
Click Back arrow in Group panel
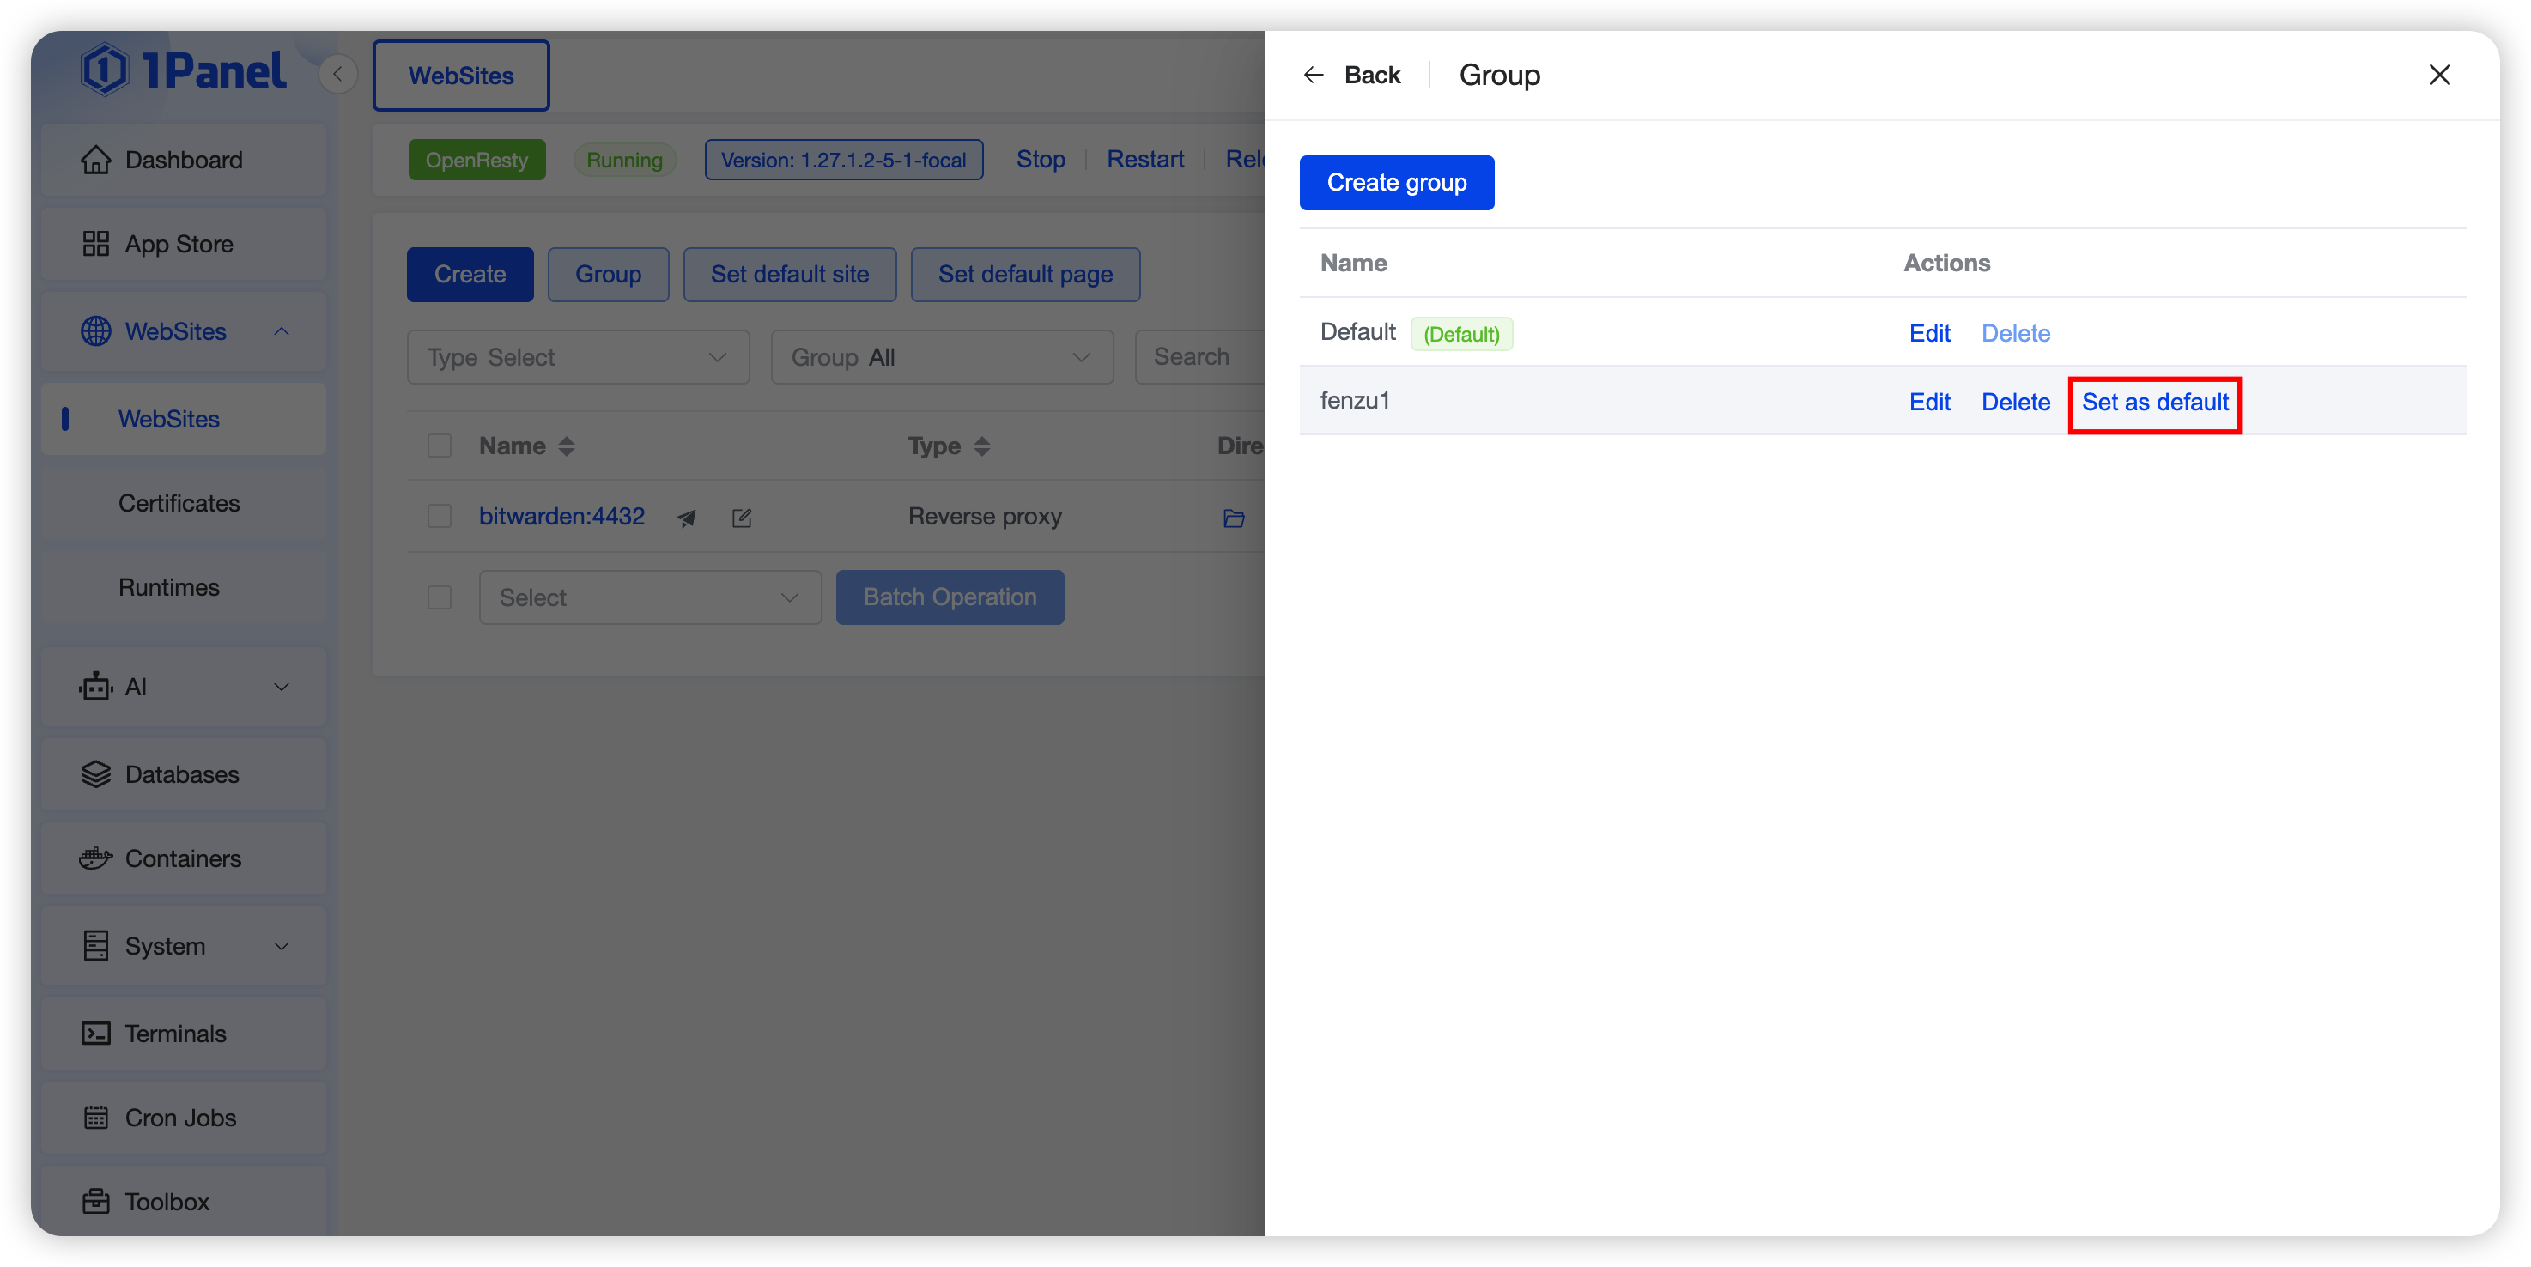(x=1314, y=75)
